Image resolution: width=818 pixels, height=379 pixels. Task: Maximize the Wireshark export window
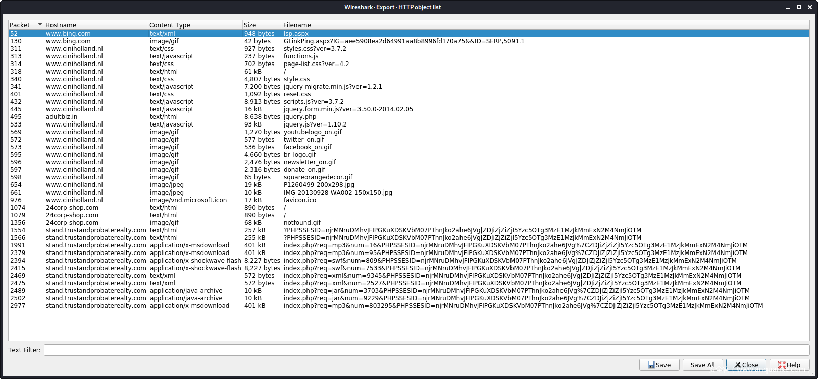tap(799, 7)
